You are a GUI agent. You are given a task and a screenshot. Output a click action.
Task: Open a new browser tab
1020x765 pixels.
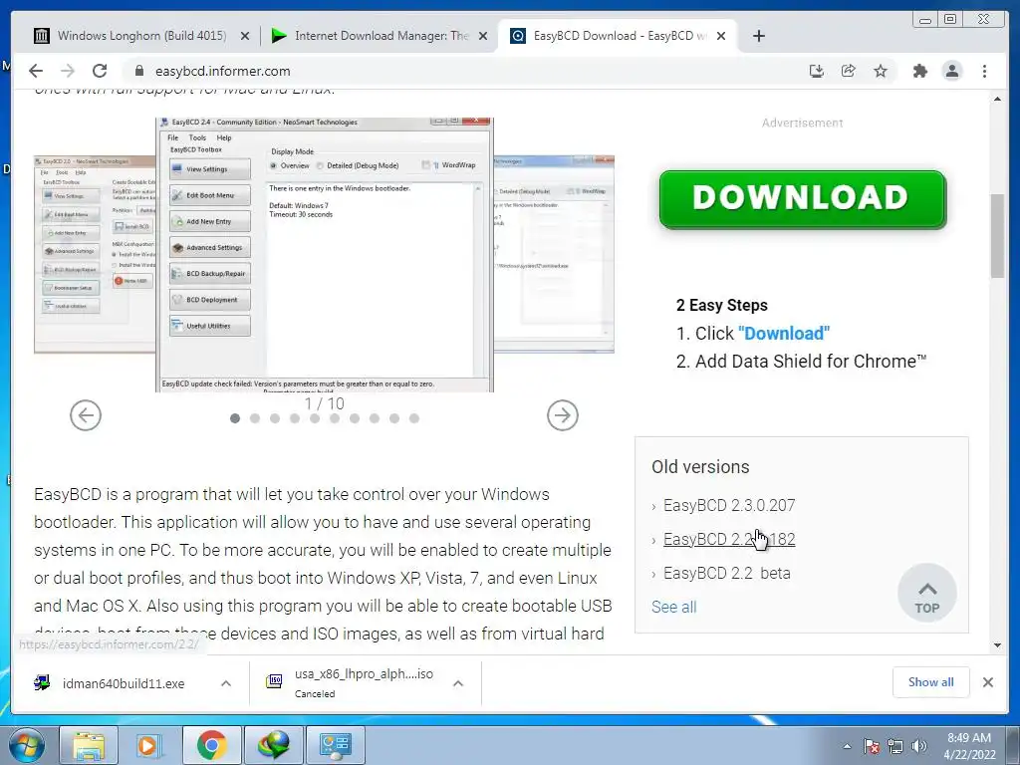pos(758,36)
